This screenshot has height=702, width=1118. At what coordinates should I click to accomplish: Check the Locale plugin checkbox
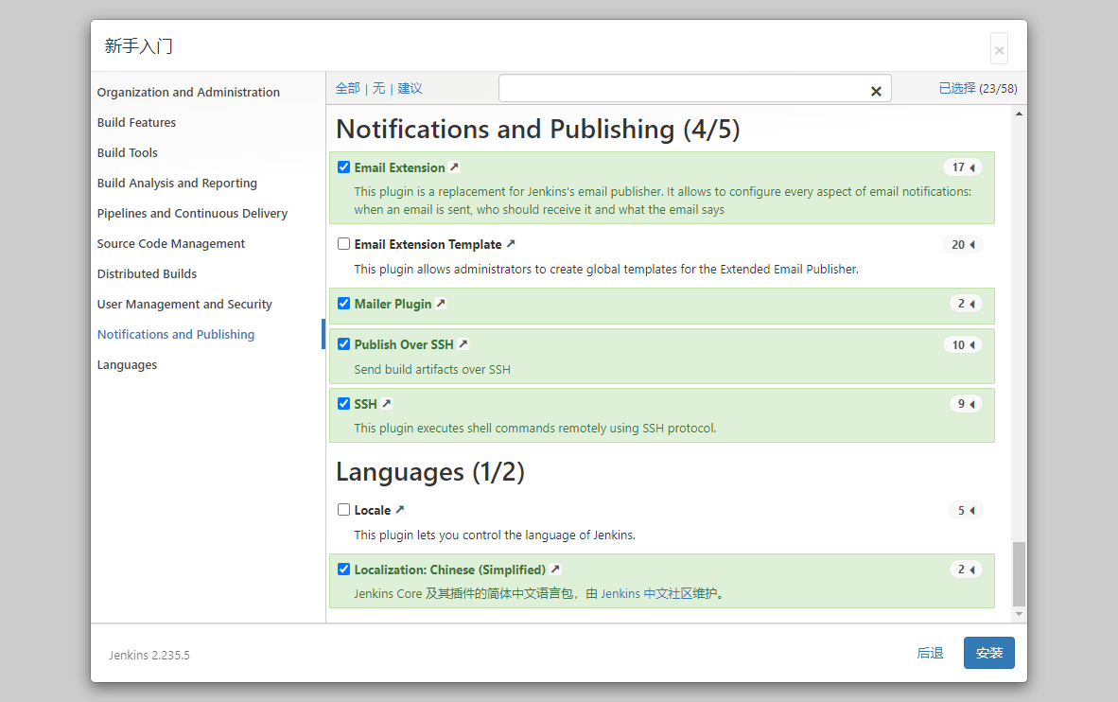click(343, 509)
